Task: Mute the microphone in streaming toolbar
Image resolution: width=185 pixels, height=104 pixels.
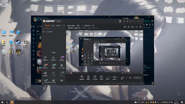Action: point(108,78)
